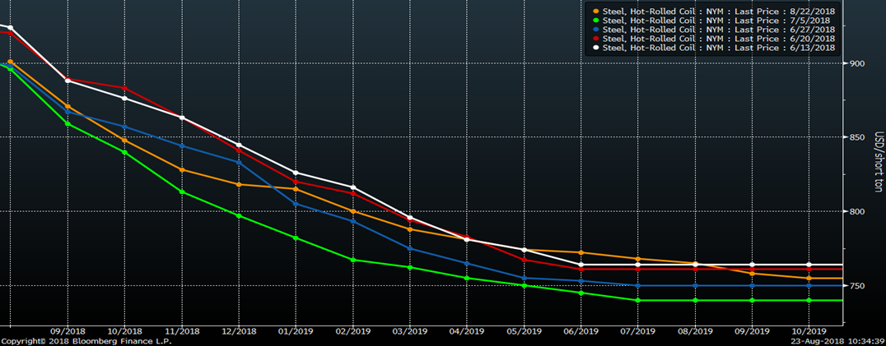886x346 pixels.
Task: Click the blue data point at 01/2019
Action: point(296,204)
